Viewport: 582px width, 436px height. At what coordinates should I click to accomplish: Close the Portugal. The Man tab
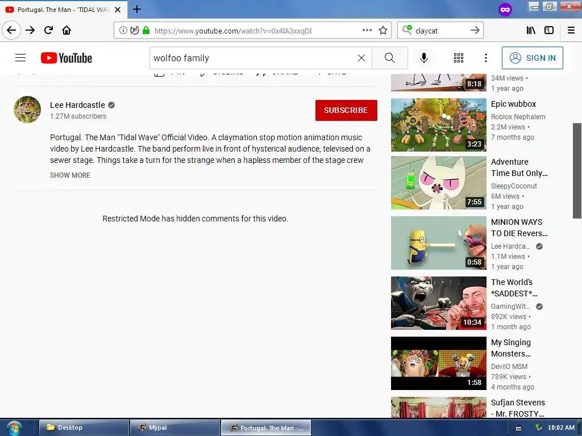coord(118,10)
